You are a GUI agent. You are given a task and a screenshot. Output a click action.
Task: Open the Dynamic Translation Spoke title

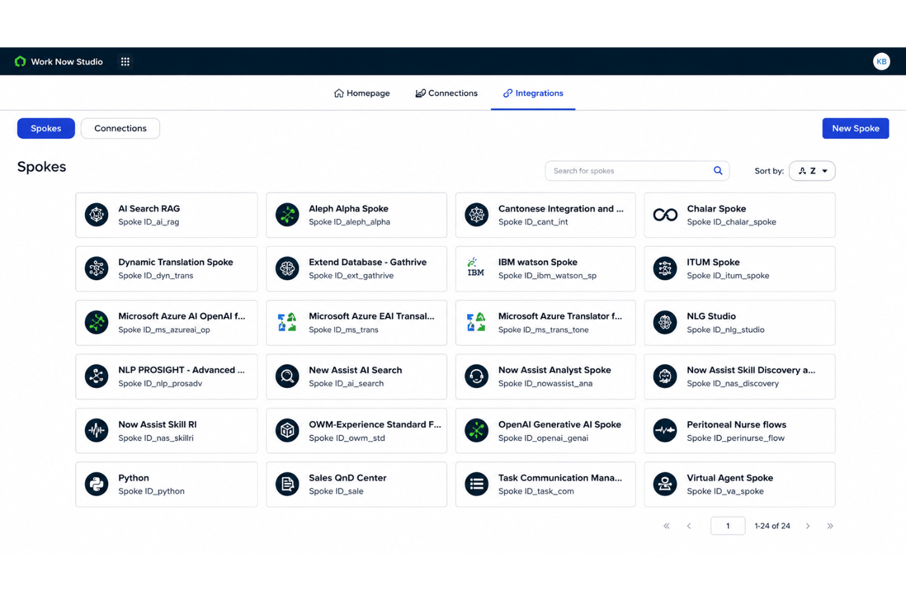click(x=175, y=262)
